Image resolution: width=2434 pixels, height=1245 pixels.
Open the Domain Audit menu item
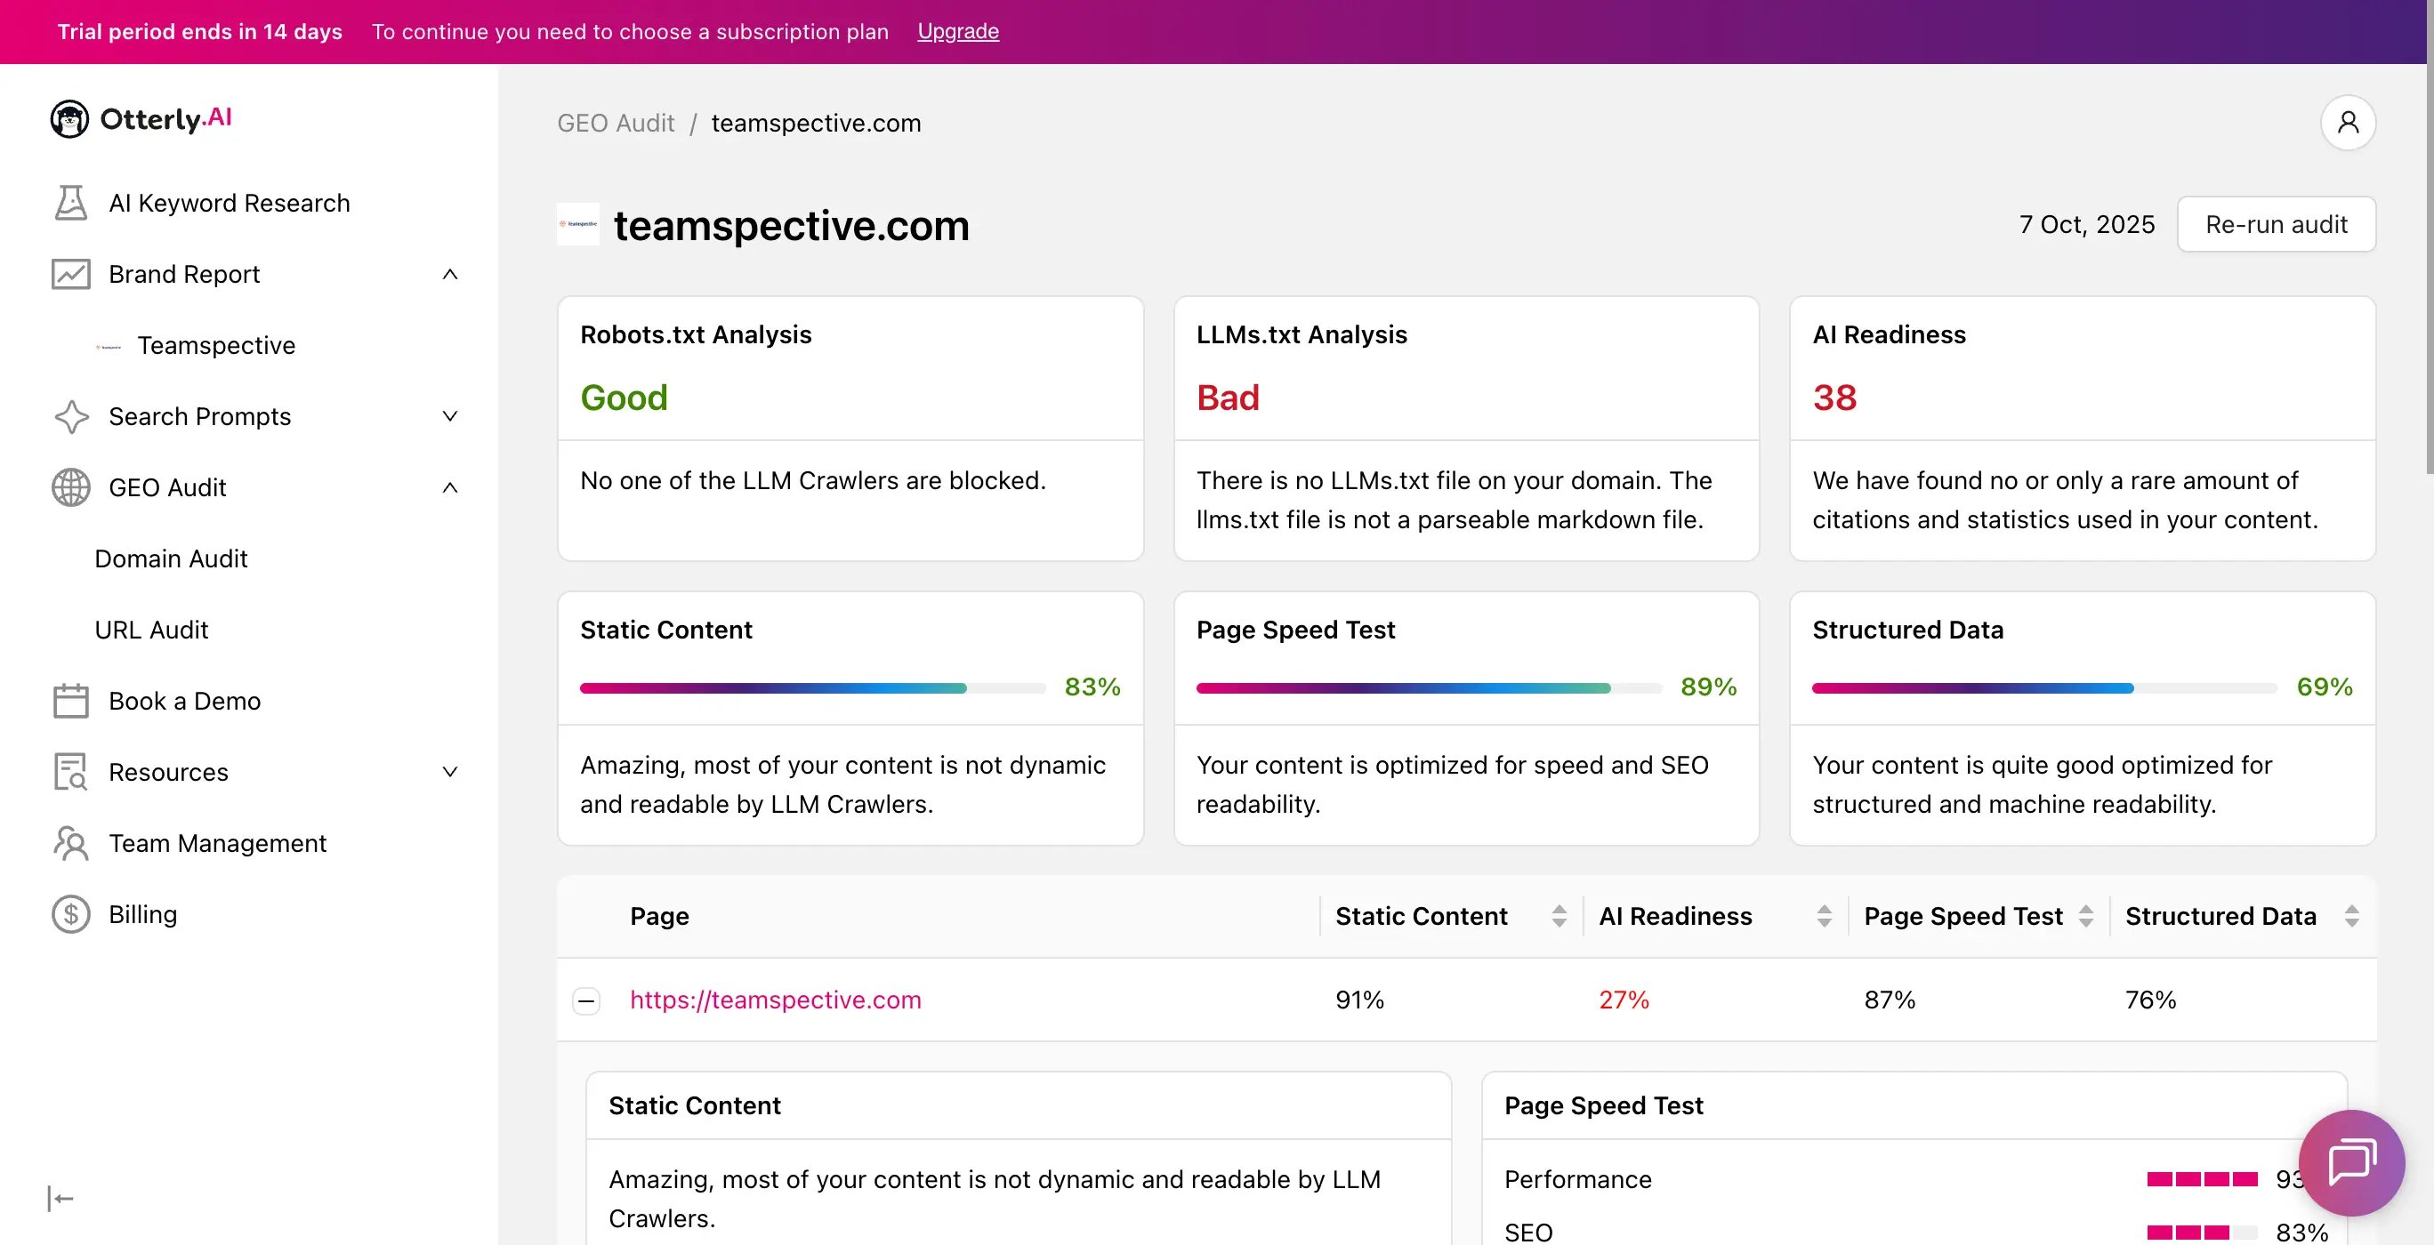[171, 558]
